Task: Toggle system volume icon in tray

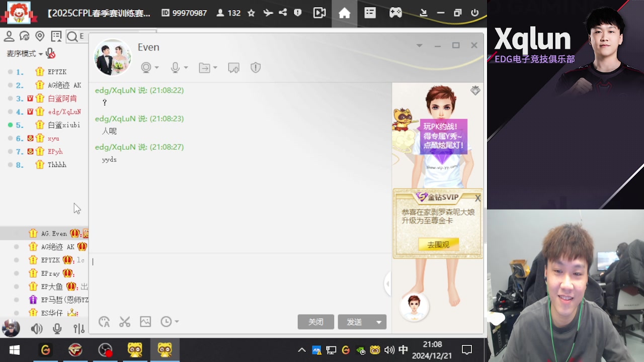Action: point(389,350)
